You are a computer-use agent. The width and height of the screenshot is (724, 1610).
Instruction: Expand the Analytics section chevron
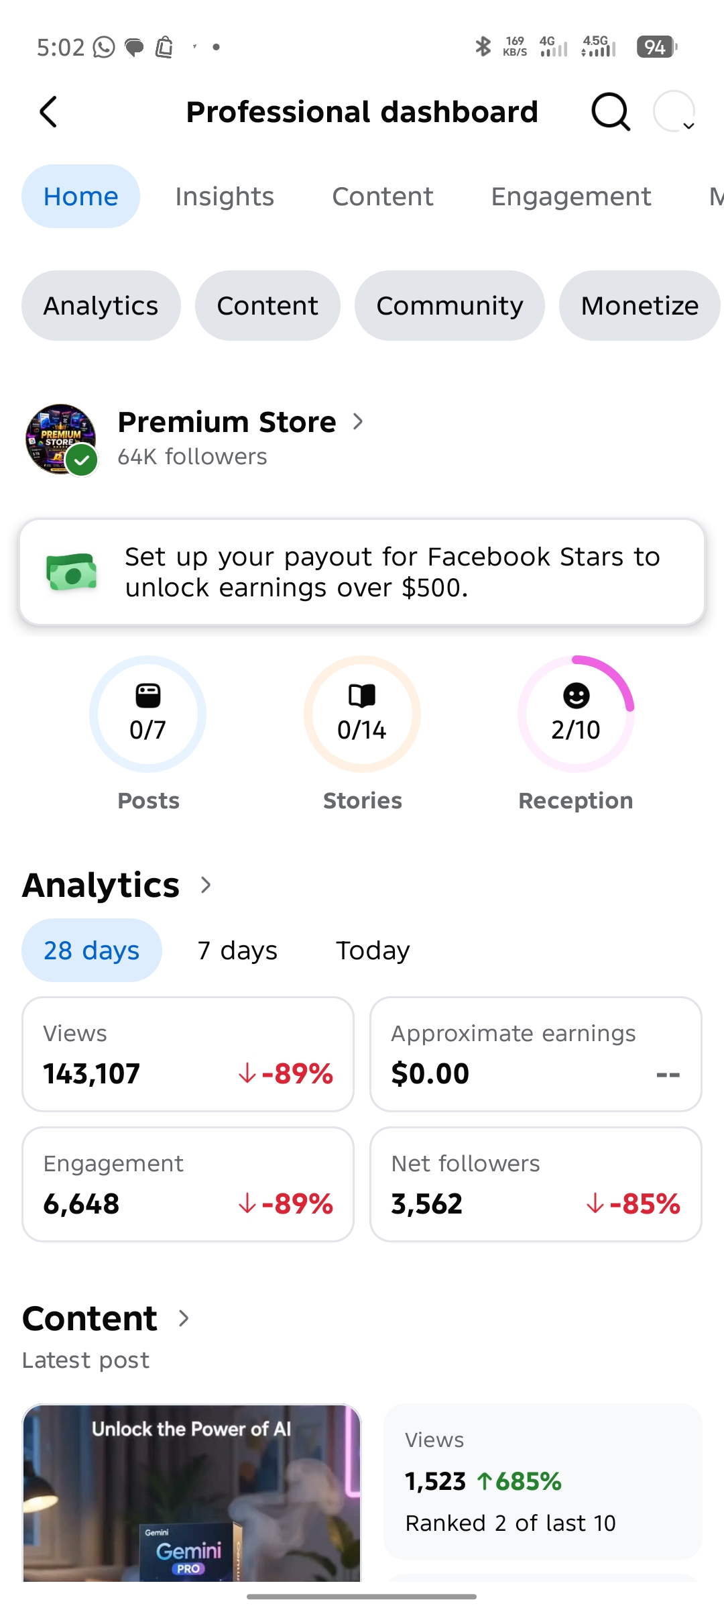206,885
